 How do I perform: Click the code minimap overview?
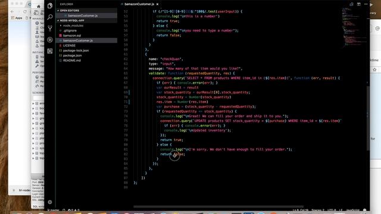[x=354, y=27]
